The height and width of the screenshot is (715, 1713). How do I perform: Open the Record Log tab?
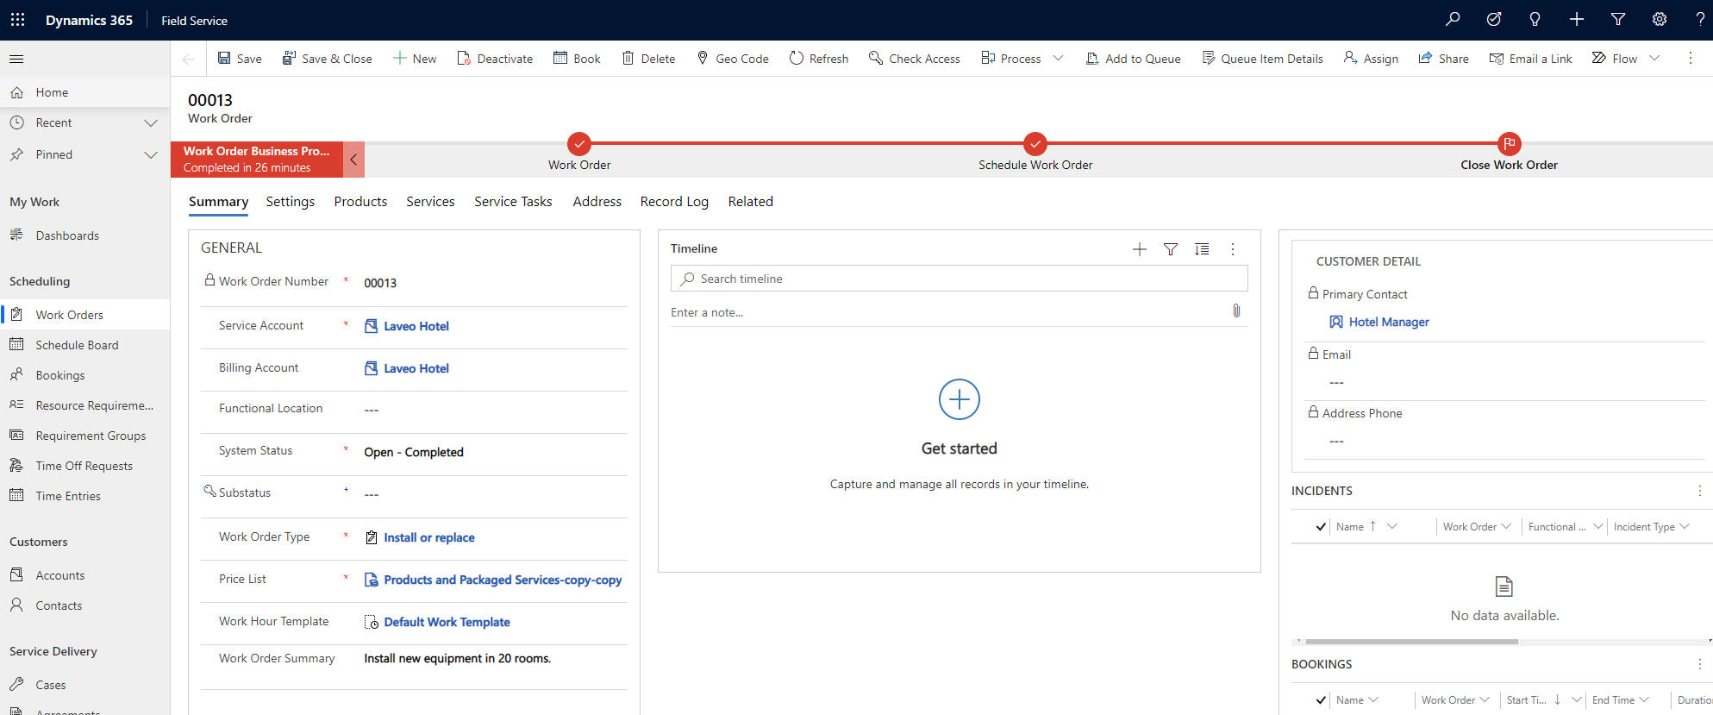coord(674,201)
